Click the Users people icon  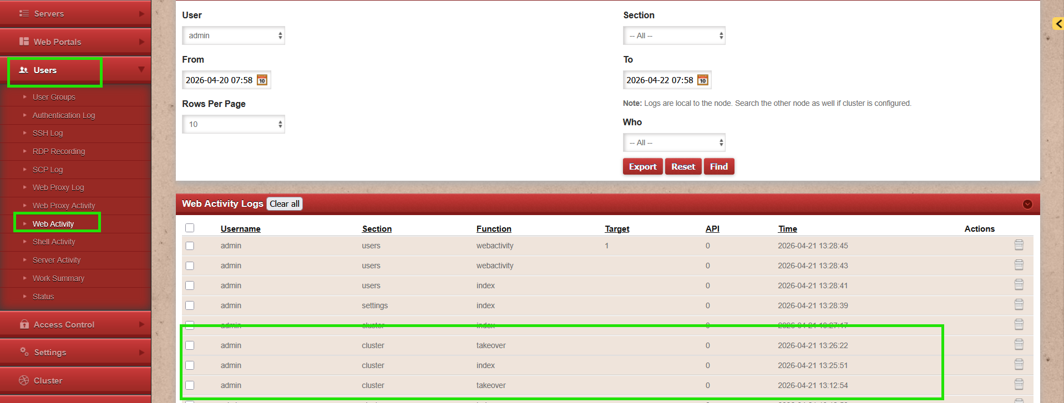tap(24, 70)
